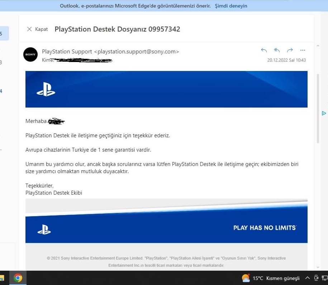Click subject PlayStation Destek Dosyanız 09957342
Image resolution: width=328 pixels, height=285 pixels.
pyautogui.click(x=117, y=29)
